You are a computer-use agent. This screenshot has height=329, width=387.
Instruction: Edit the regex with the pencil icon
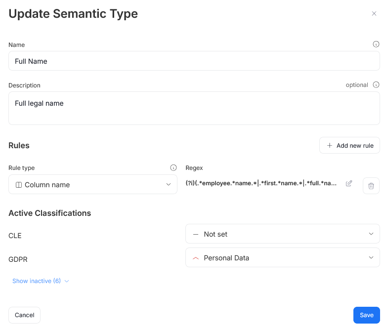[349, 183]
